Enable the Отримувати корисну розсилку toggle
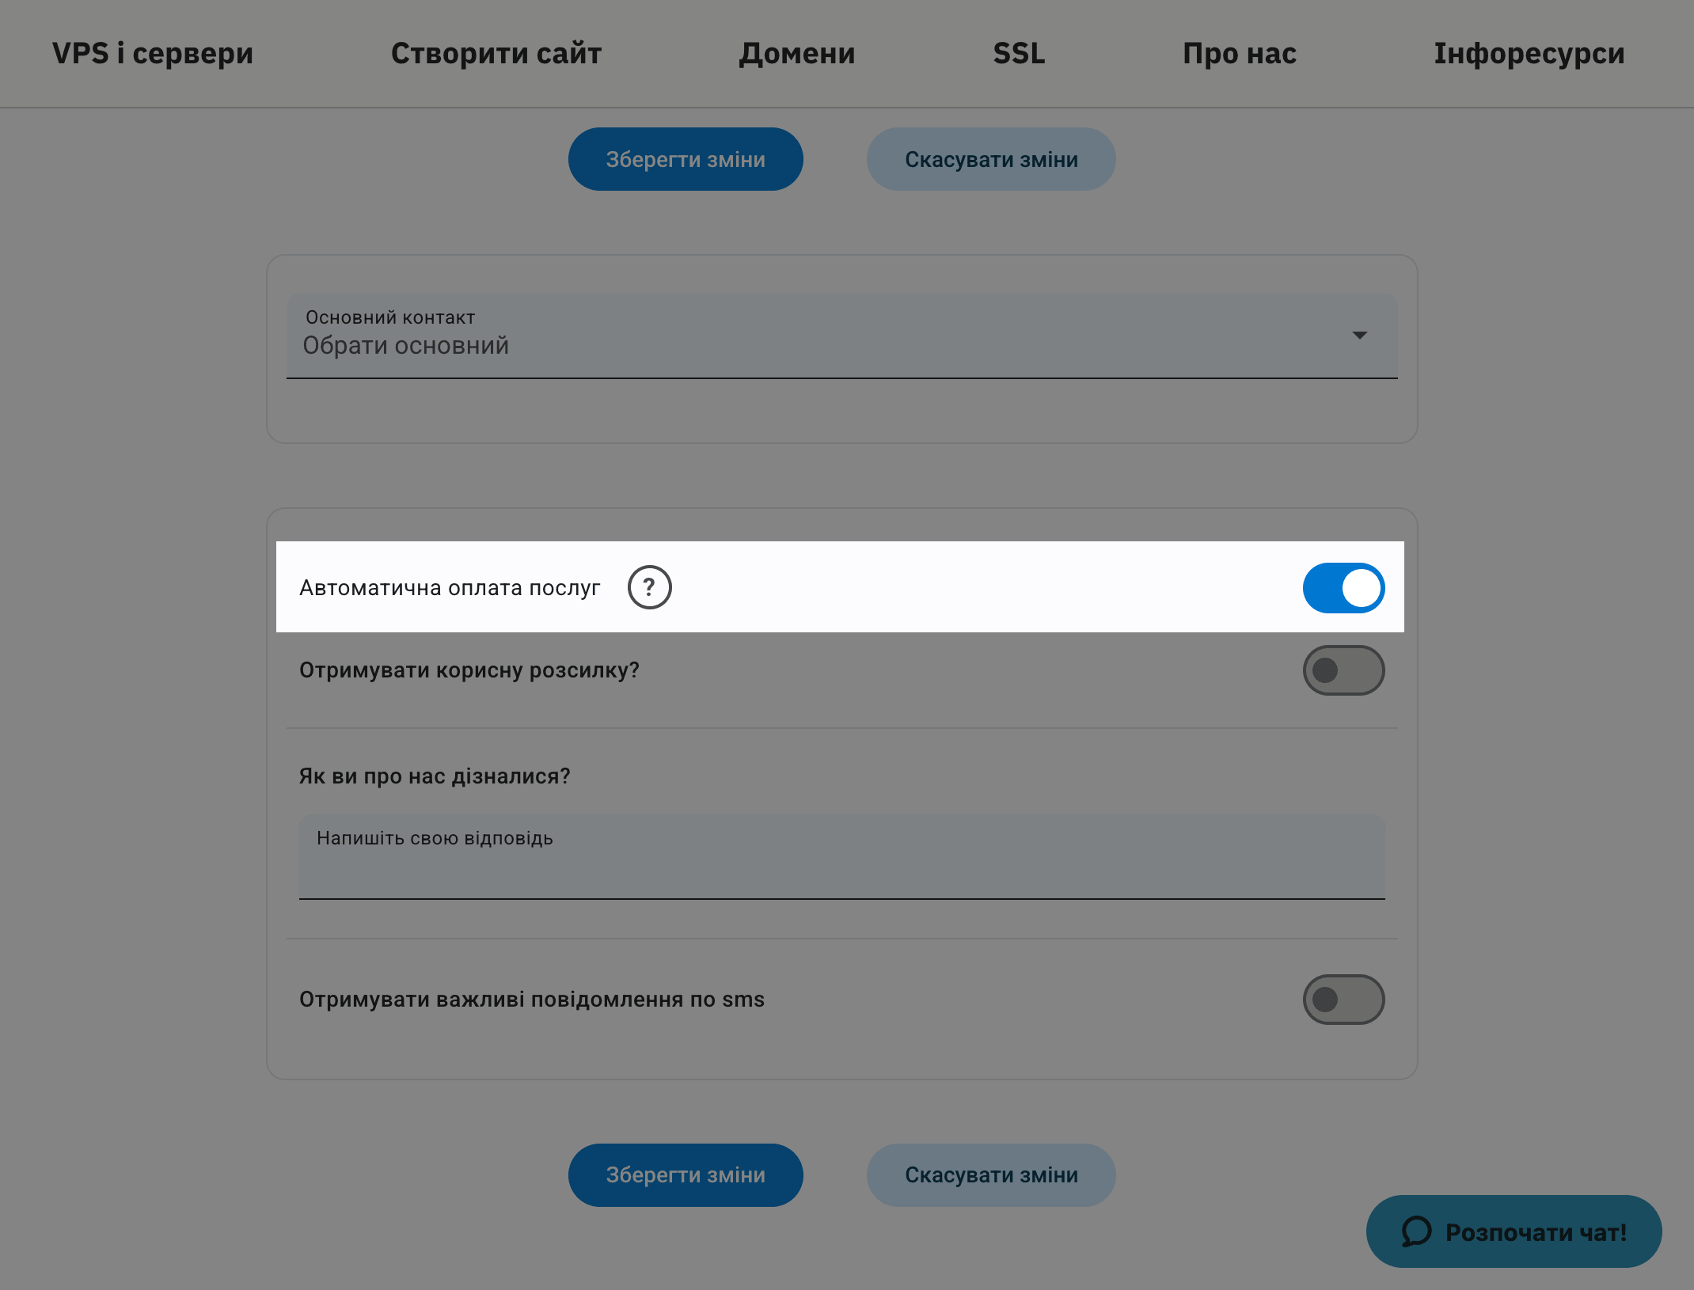1694x1290 pixels. [1343, 670]
